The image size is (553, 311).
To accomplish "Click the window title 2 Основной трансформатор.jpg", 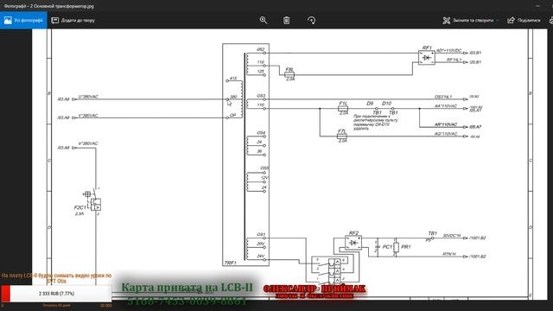I will coord(49,6).
